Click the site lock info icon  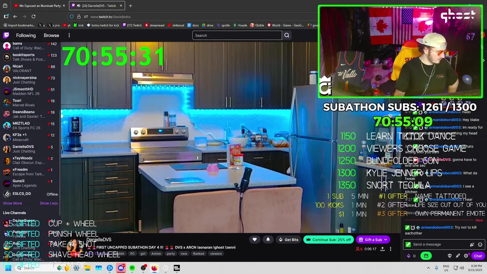click(x=79, y=16)
